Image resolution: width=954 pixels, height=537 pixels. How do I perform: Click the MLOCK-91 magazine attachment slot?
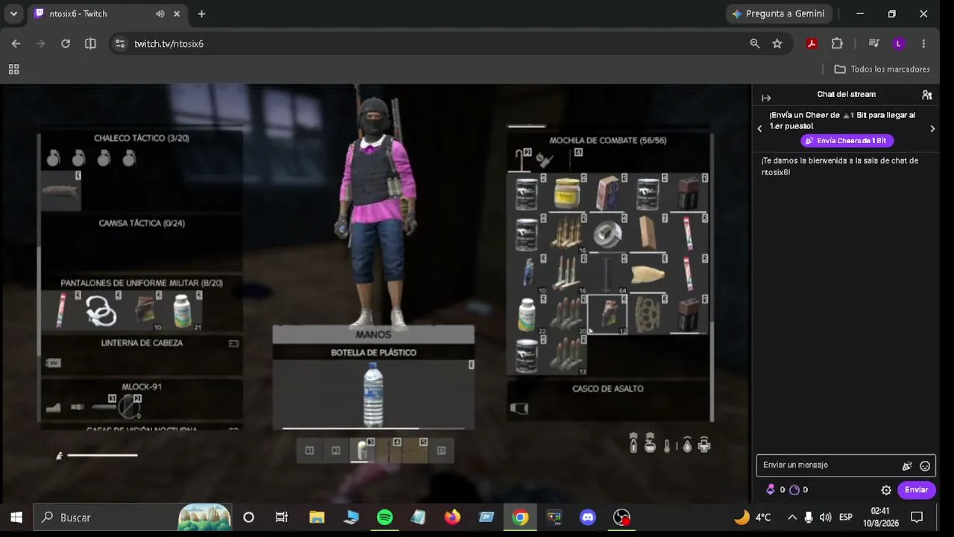[130, 406]
